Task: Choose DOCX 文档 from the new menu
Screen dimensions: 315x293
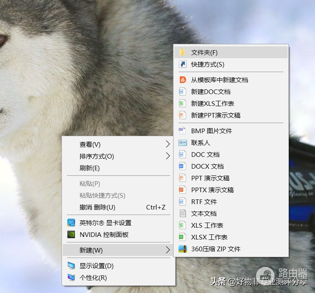Action: coord(207,167)
